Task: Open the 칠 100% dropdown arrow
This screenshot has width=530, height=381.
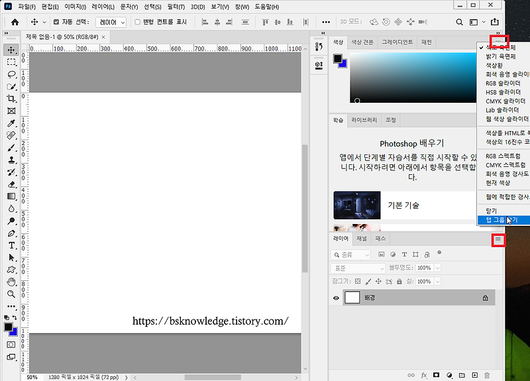Action: click(438, 282)
